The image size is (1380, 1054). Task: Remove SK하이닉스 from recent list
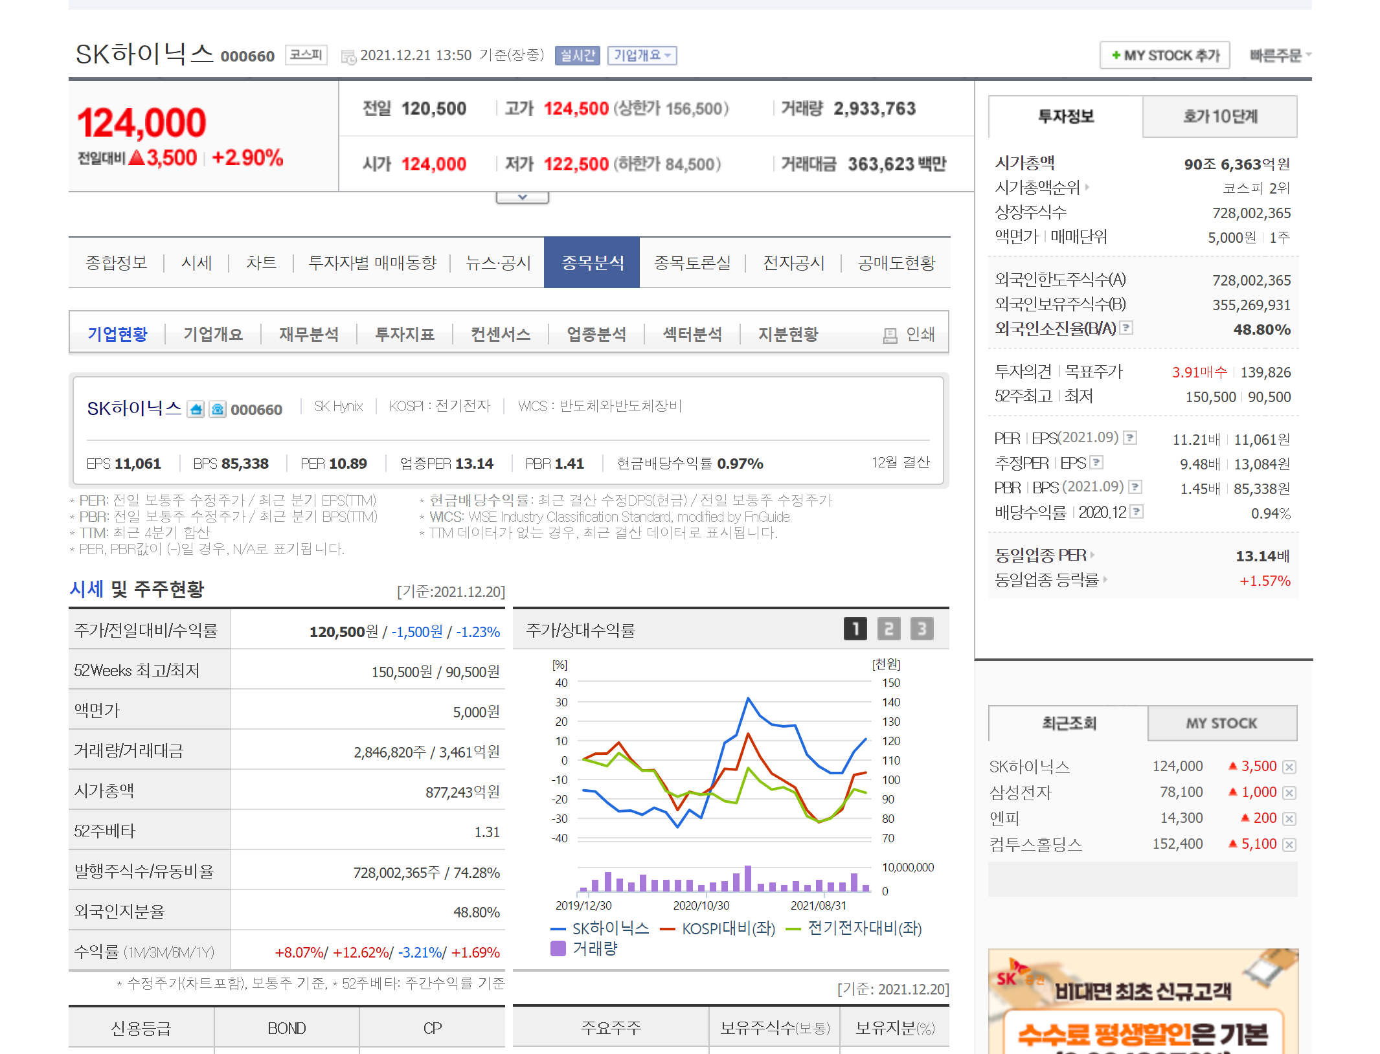(1289, 767)
